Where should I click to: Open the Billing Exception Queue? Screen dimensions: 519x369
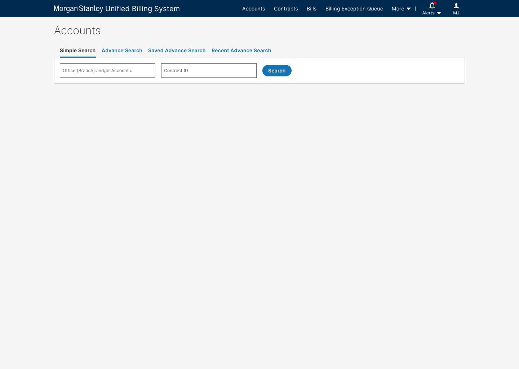coord(354,9)
